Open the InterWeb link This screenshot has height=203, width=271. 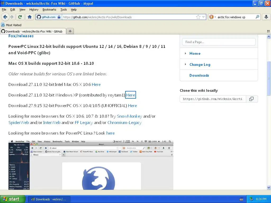[52, 123]
